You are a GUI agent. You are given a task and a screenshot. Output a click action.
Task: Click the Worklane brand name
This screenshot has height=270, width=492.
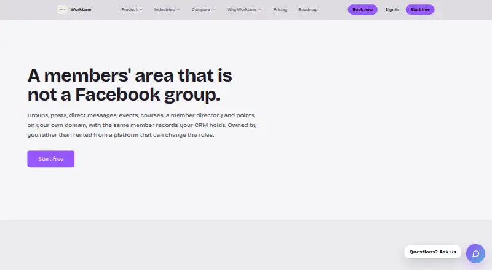click(81, 10)
